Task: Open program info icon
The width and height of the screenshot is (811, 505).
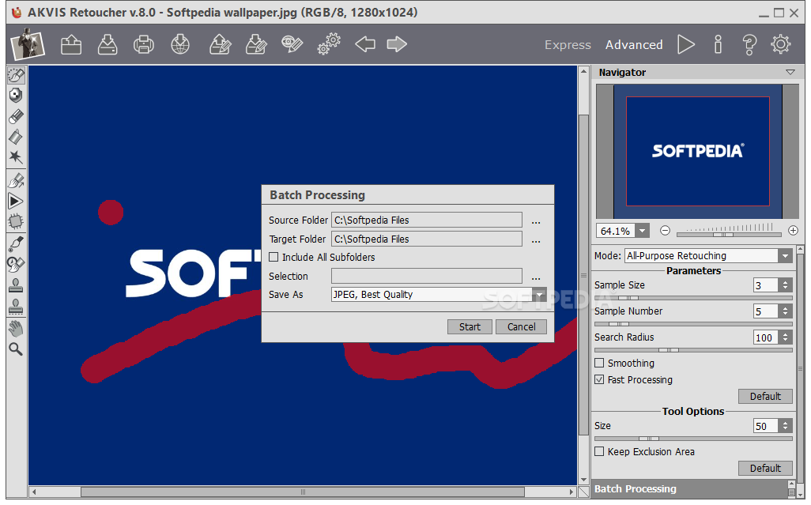Action: point(718,44)
